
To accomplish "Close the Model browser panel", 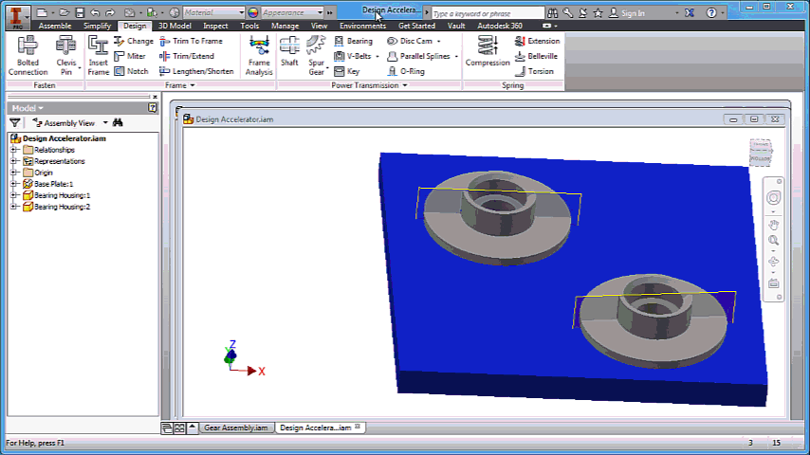I will tap(155, 97).
